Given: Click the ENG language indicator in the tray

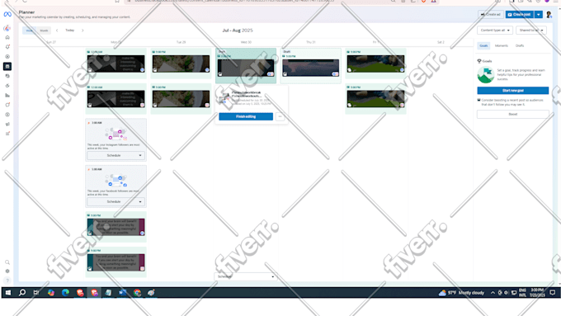Looking at the screenshot, I should tap(522, 293).
